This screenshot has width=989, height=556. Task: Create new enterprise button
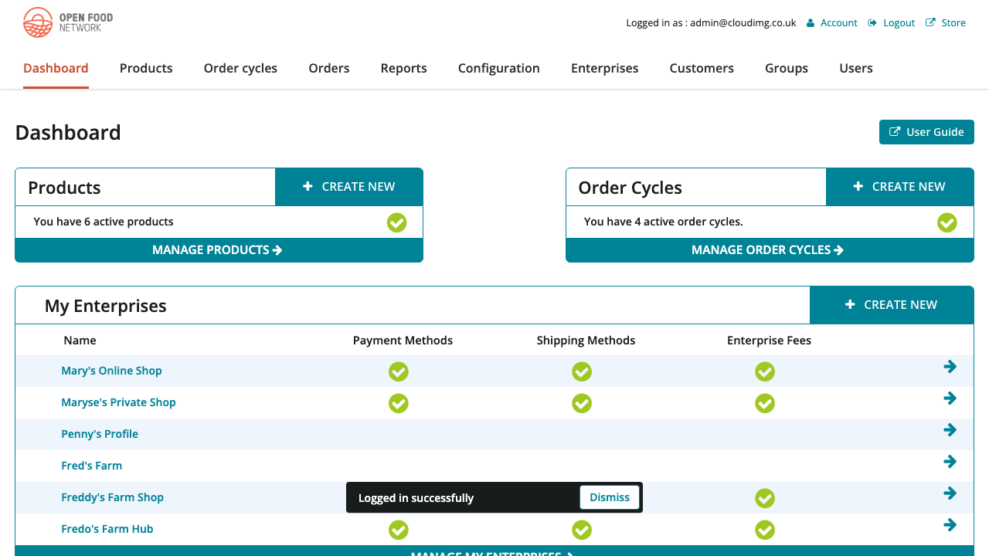[x=892, y=305]
